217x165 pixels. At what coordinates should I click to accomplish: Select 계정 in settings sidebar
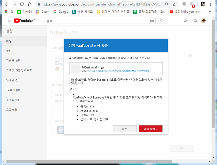(x=25, y=41)
